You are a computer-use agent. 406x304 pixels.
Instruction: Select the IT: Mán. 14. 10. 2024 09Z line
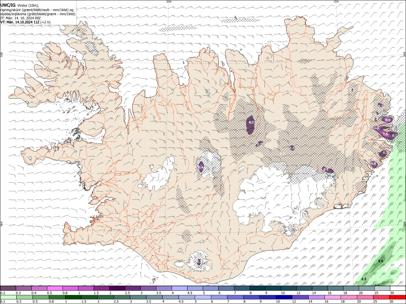point(20,18)
